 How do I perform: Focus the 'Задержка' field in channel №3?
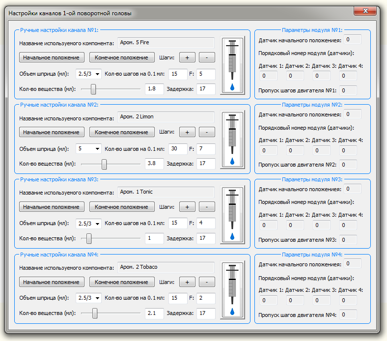[x=206, y=238]
